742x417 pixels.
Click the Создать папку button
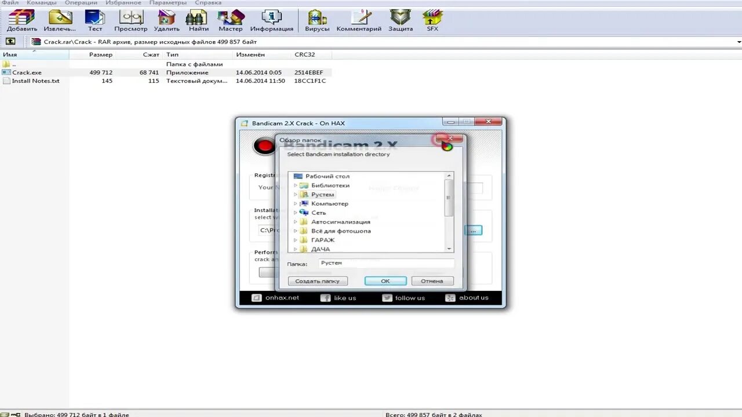(318, 281)
